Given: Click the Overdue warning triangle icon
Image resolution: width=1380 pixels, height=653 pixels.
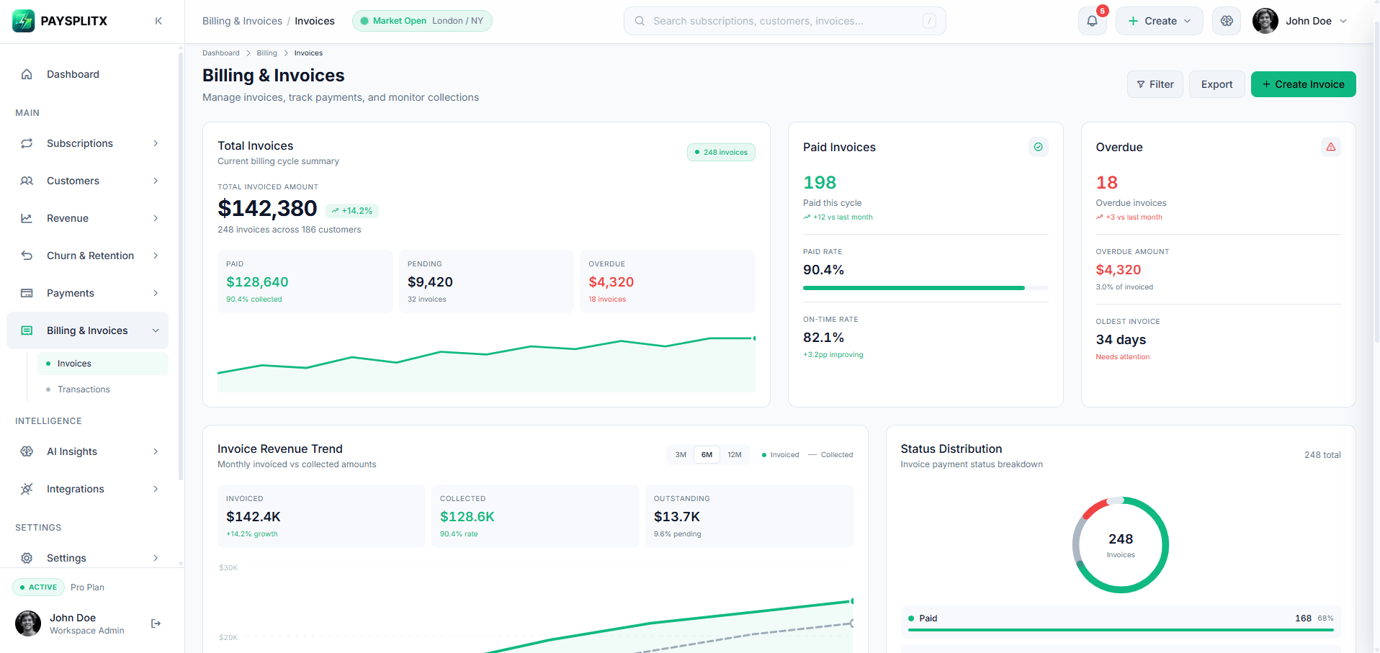Looking at the screenshot, I should coord(1330,147).
